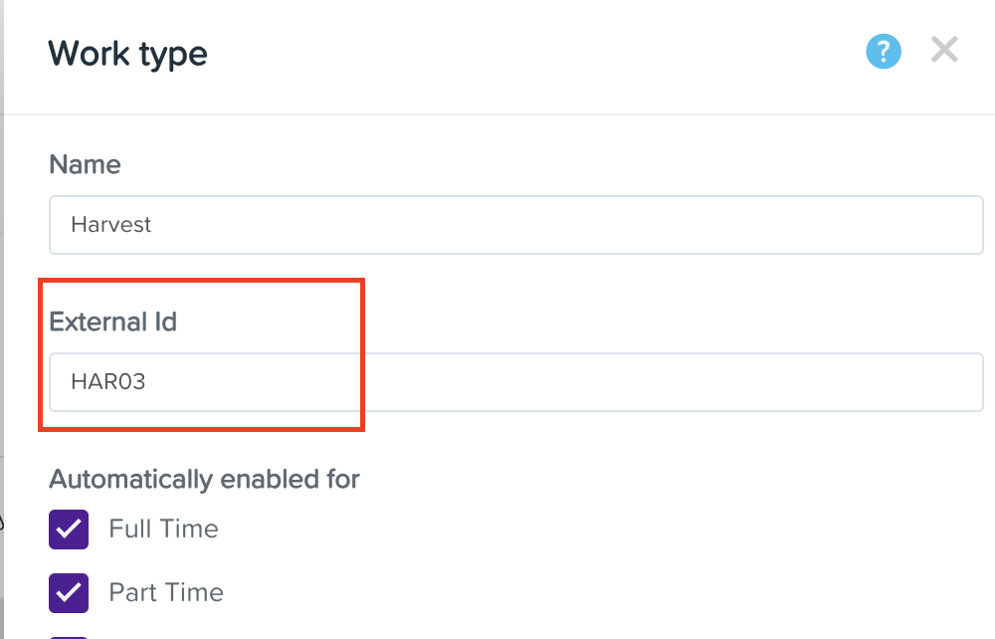Close the Work type dialog
Screen dimensions: 995x639
[x=944, y=50]
